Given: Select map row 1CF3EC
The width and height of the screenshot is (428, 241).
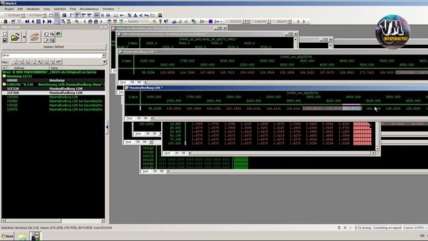Looking at the screenshot, I should click(x=53, y=101).
